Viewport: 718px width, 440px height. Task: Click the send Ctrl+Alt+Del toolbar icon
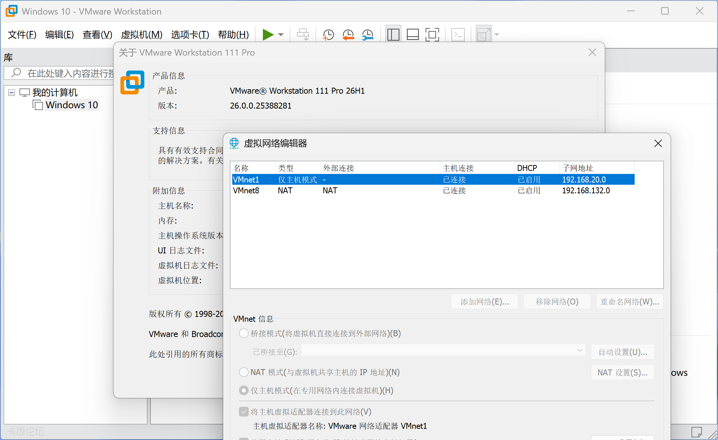pos(303,35)
